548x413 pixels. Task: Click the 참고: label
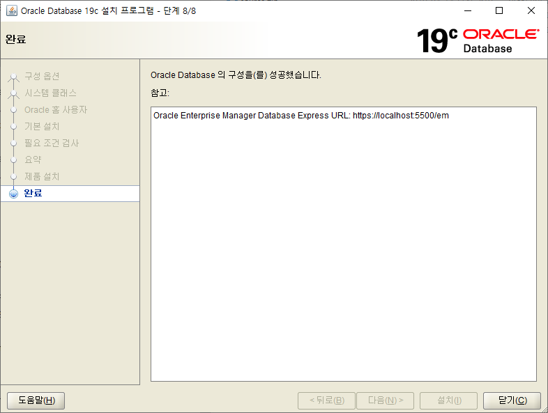[160, 93]
